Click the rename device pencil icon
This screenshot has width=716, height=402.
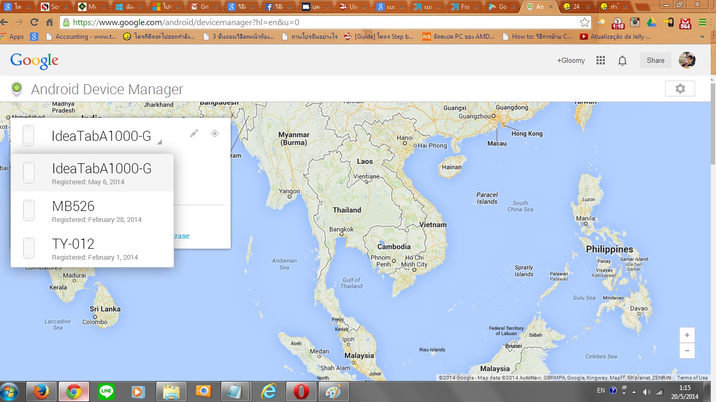[x=194, y=133]
